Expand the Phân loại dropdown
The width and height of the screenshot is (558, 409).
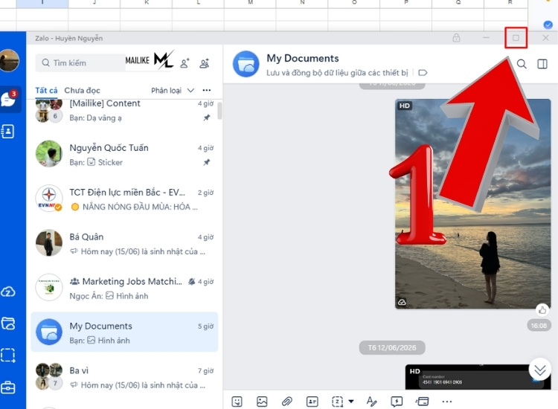tap(173, 90)
